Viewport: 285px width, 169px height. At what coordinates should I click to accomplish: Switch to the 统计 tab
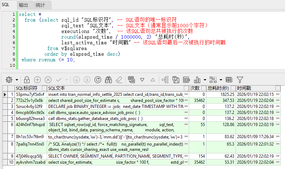click(40, 5)
